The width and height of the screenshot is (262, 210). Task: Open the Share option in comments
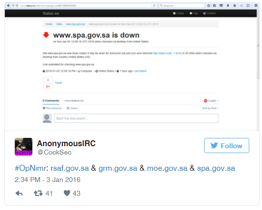click(72, 108)
